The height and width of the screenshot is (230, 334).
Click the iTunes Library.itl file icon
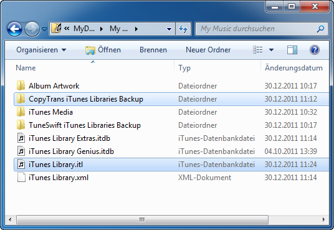(x=21, y=165)
